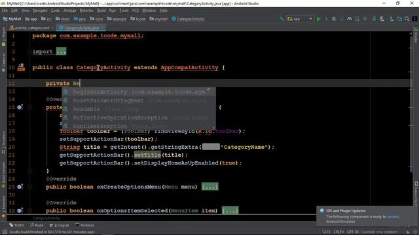Click the override gutter icon on line 15
This screenshot has height=235, width=419.
[20, 107]
